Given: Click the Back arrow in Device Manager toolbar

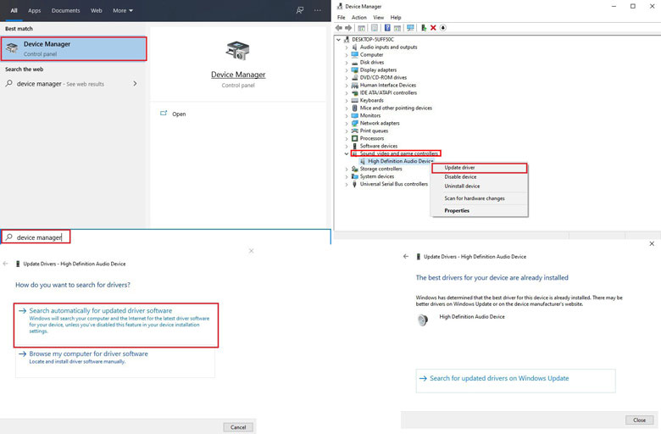Looking at the screenshot, I should click(x=338, y=28).
